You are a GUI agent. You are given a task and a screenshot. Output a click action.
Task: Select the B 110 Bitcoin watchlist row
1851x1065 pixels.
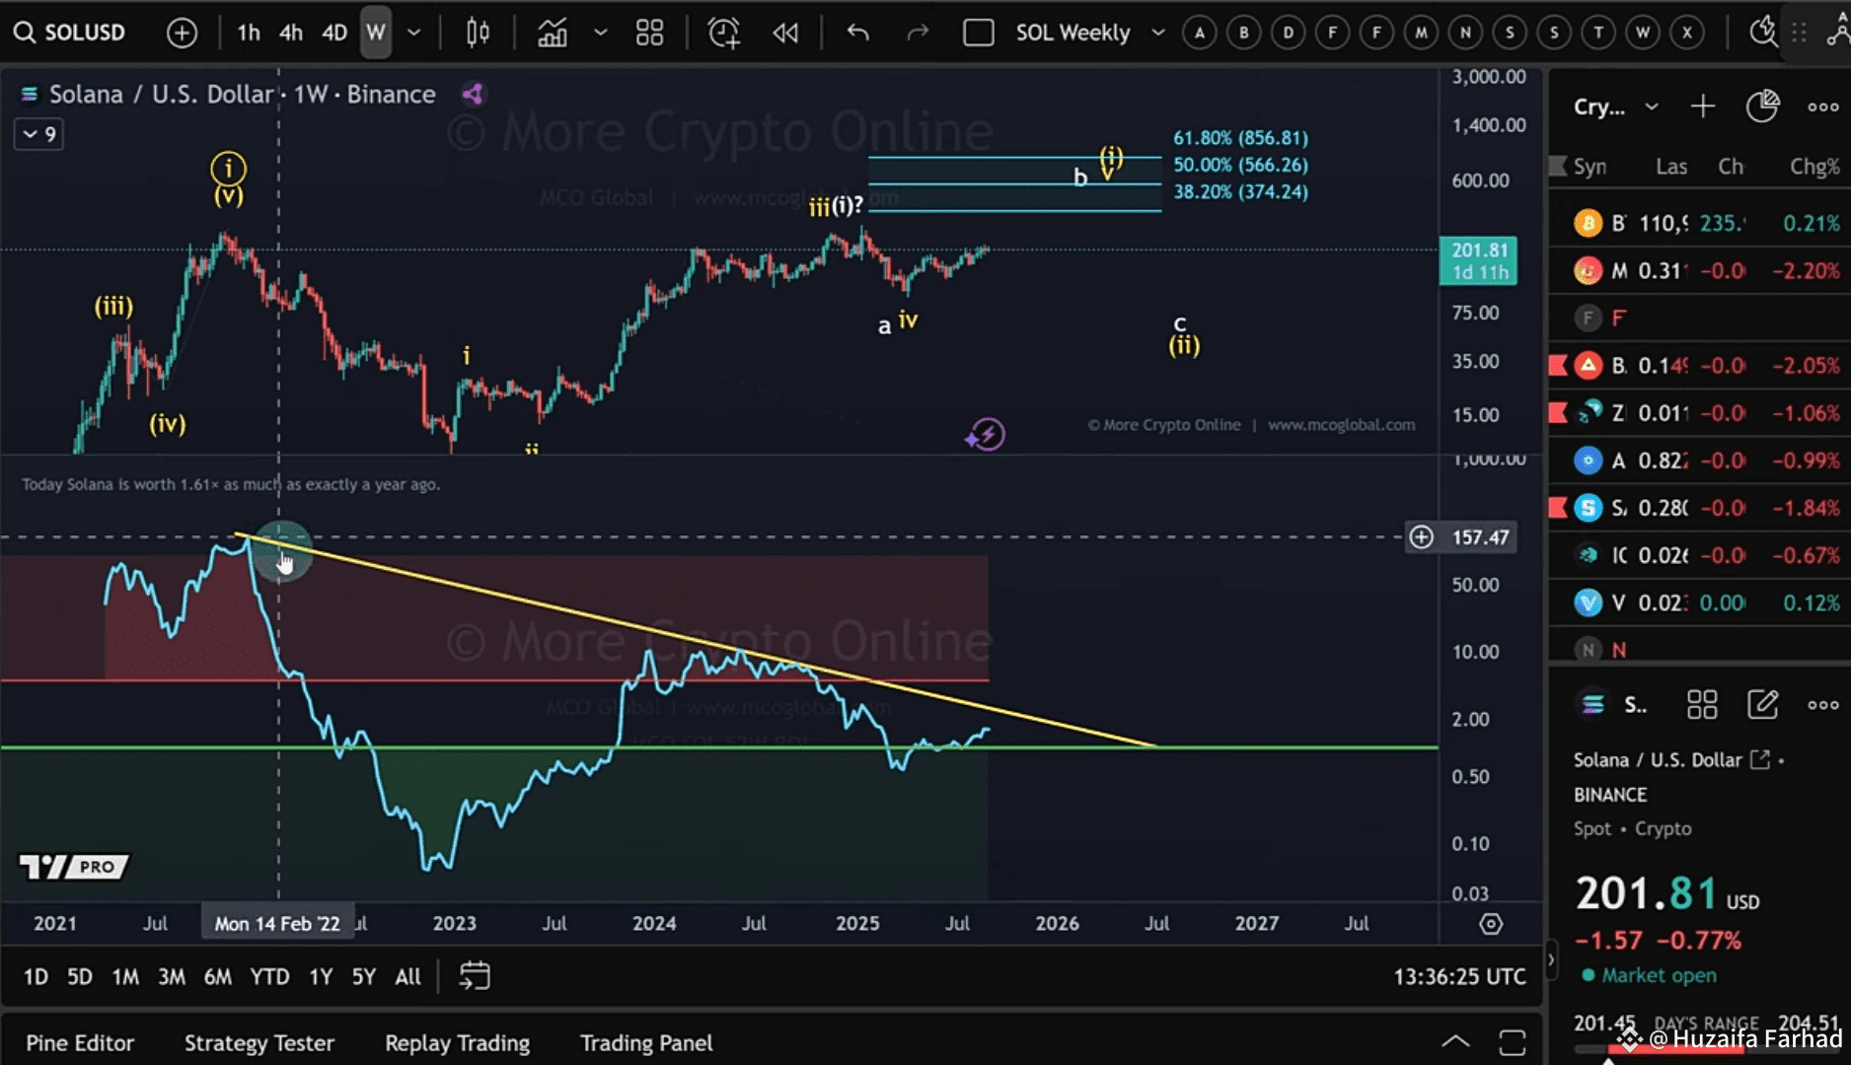(x=1699, y=224)
